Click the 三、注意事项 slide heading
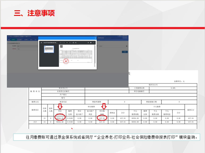This screenshot has width=205, height=153. 34,13
